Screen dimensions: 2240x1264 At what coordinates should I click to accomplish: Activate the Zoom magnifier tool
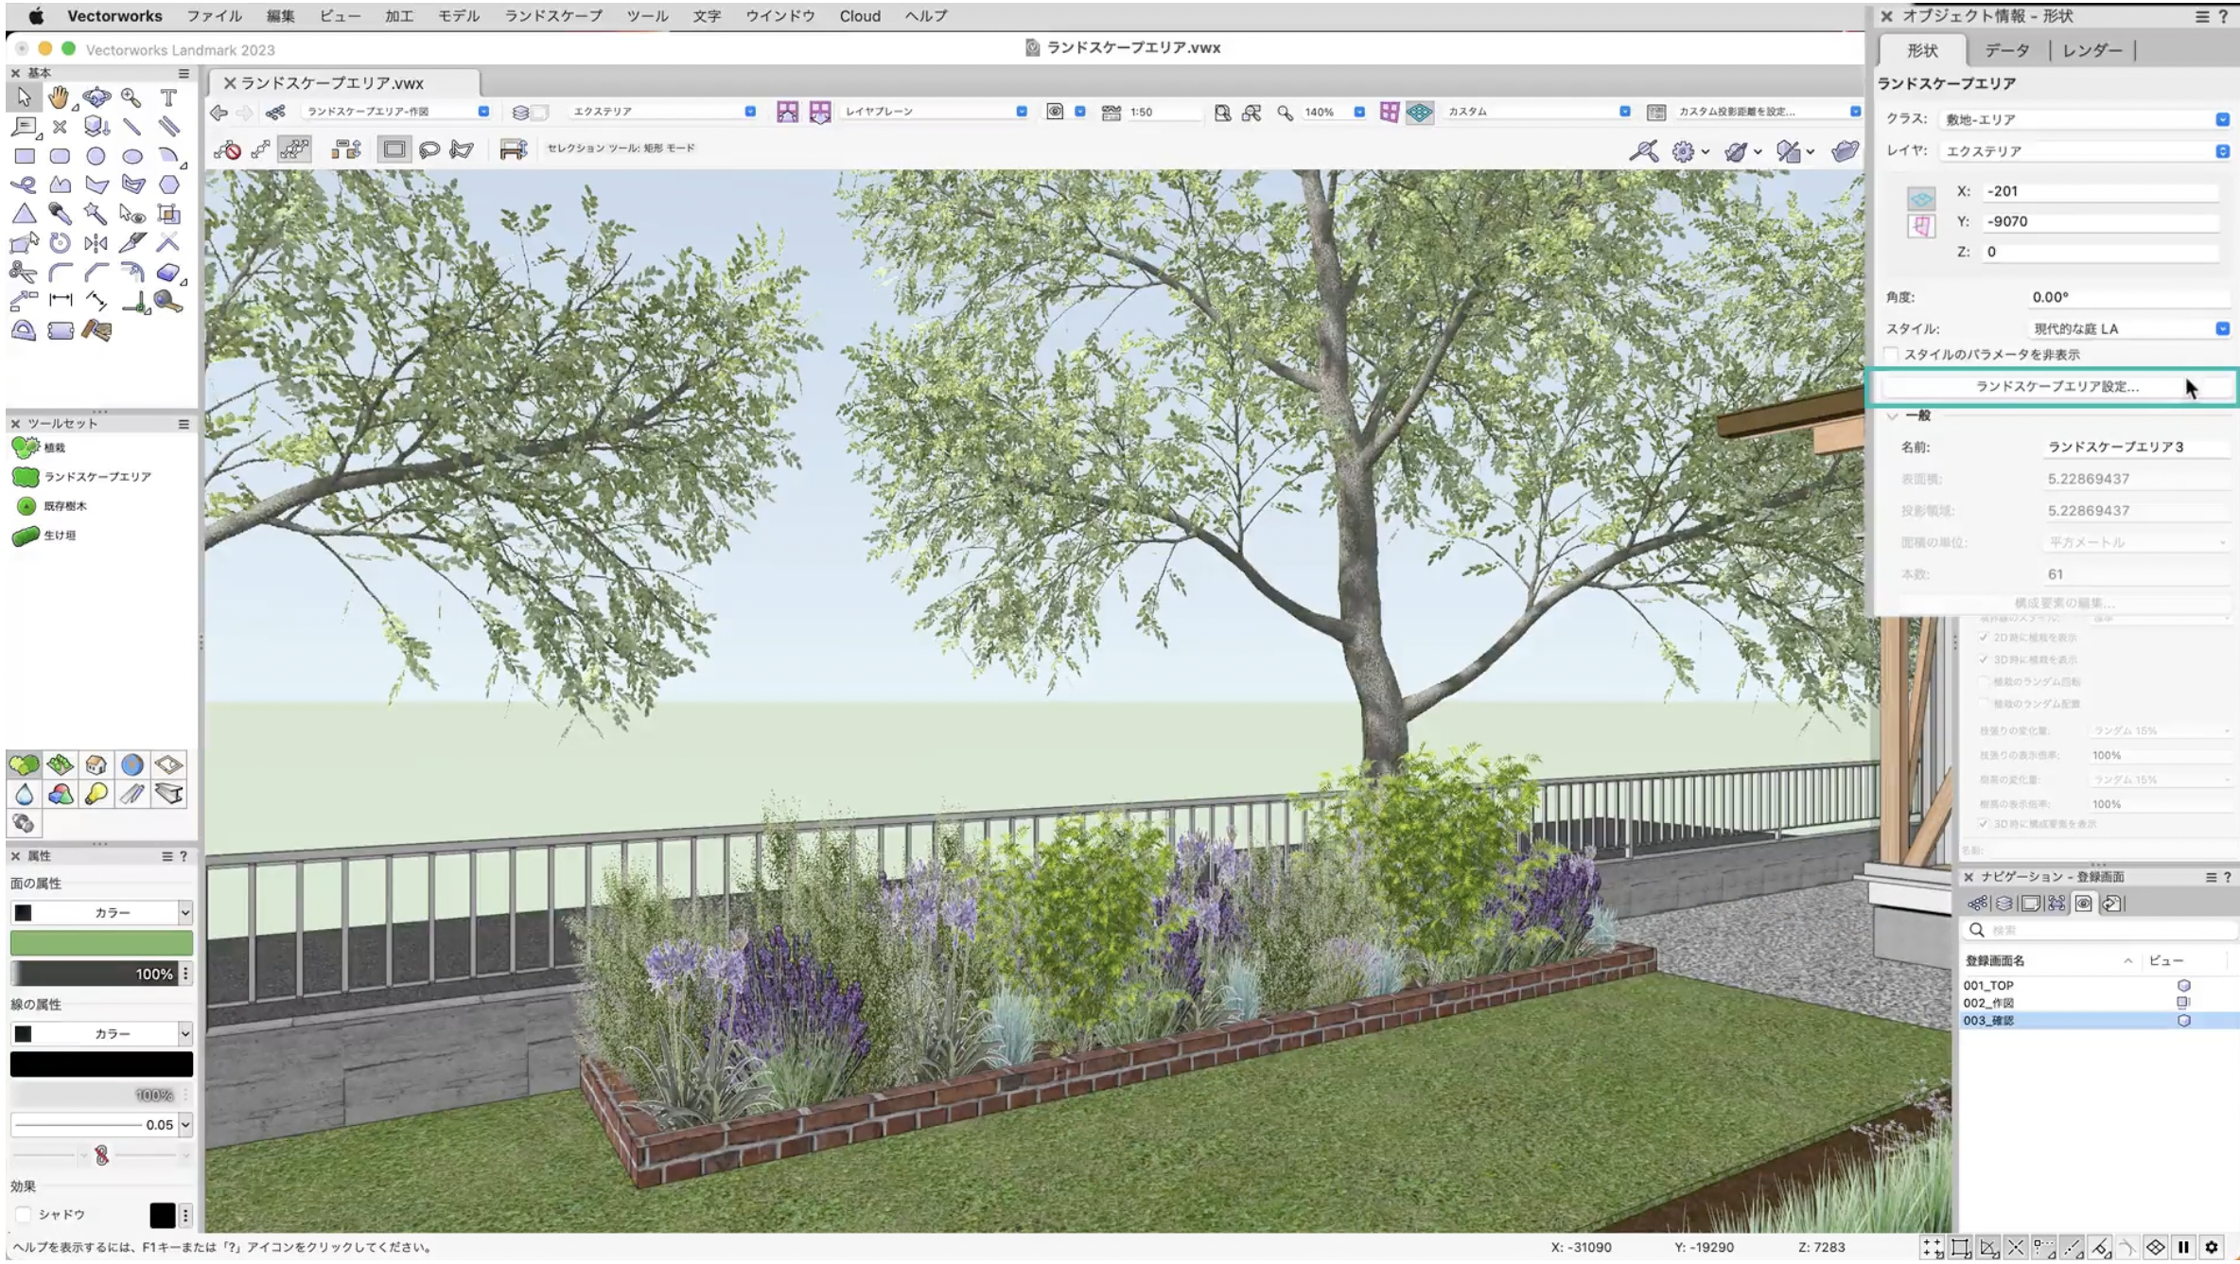pos(131,97)
